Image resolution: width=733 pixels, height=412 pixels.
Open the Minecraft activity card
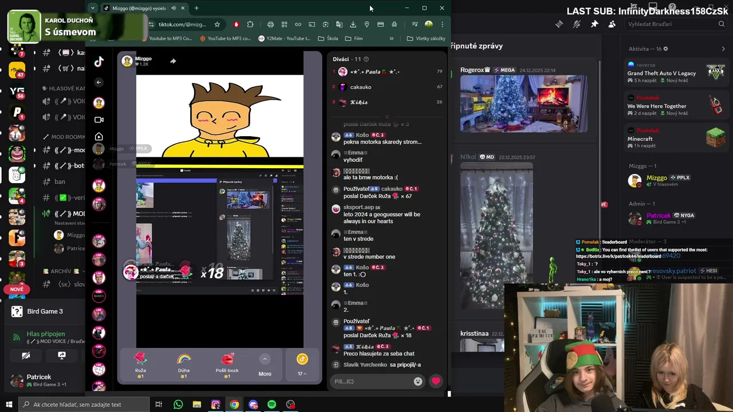pos(675,138)
